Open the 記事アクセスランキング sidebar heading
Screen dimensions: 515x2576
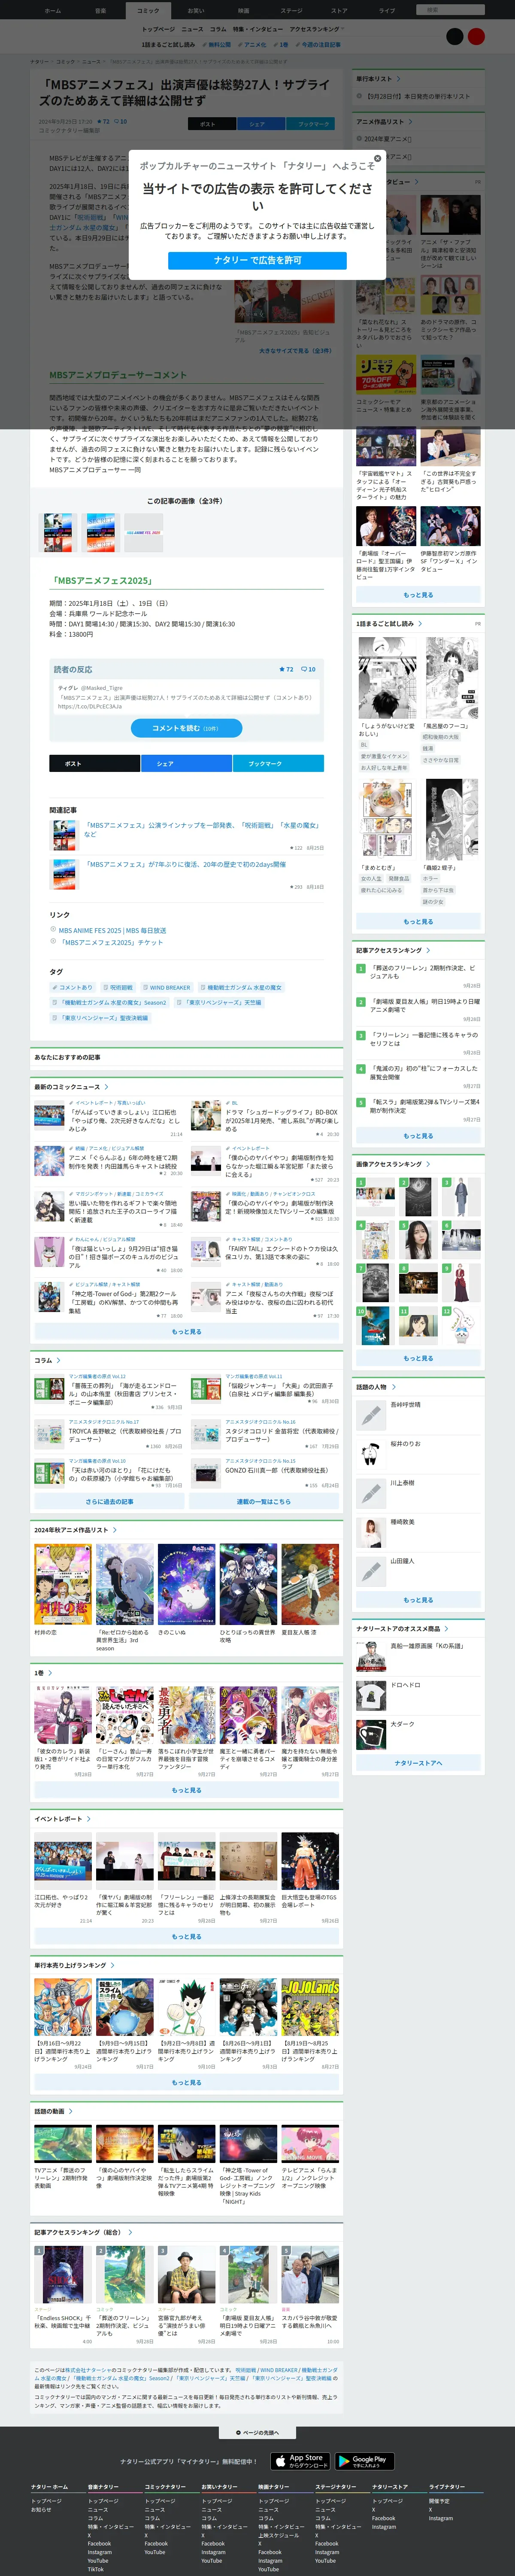pyautogui.click(x=393, y=950)
